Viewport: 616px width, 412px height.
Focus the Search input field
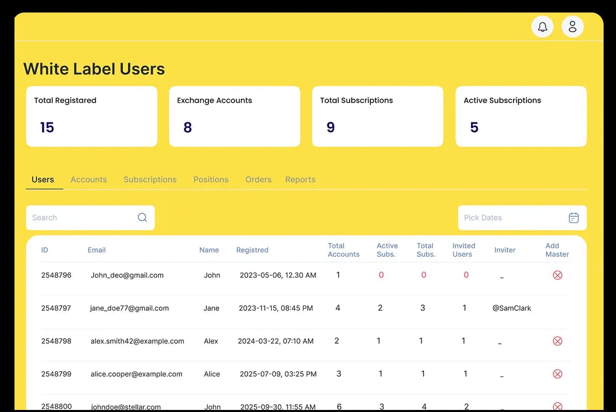point(91,217)
